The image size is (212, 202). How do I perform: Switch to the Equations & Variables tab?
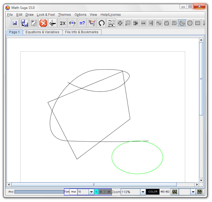point(42,32)
